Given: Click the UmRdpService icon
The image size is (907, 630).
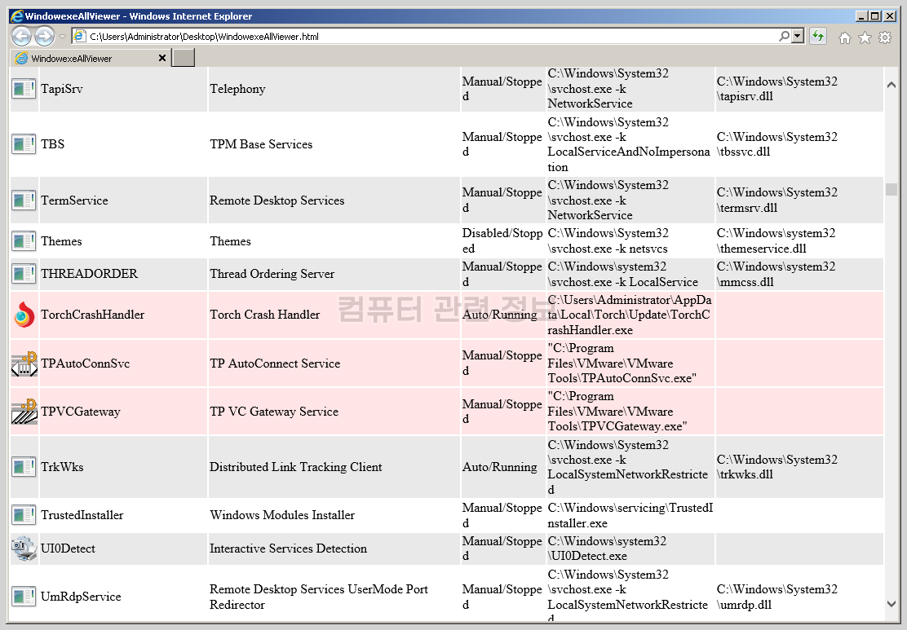Looking at the screenshot, I should [x=24, y=596].
